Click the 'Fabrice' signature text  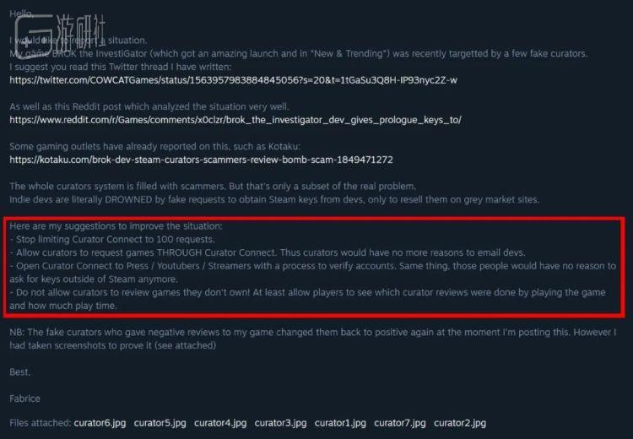tap(25, 398)
